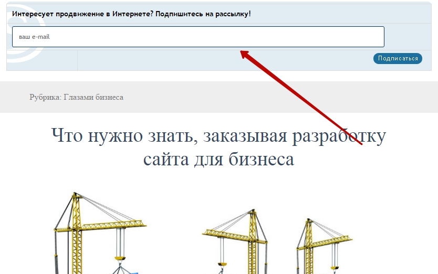
Task: Click the "ваш e-mail" input field
Action: 198,37
